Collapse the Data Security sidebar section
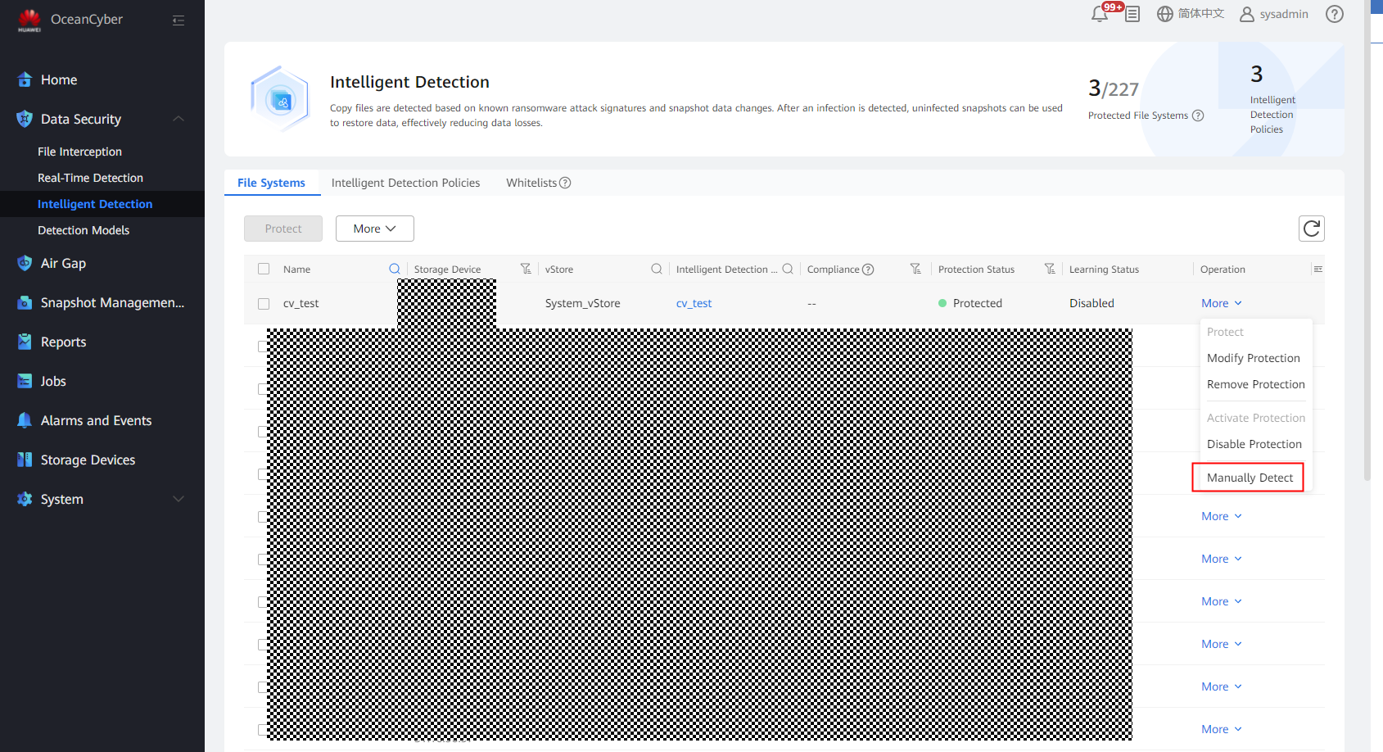Screen dimensions: 1383x752 tap(178, 119)
